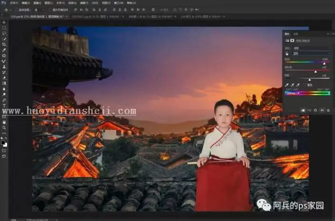
Task: Enable the Colorize checkbox
Action: [x=305, y=85]
